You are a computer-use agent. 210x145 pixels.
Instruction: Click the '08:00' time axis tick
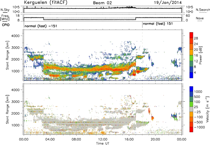tap(76, 140)
